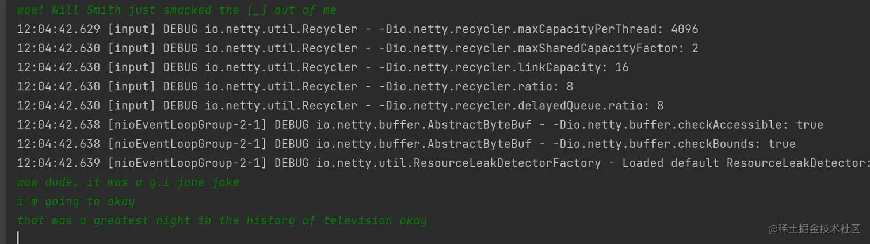Click the 'g.i jane joke' output line
This screenshot has height=244, width=870.
click(128, 182)
